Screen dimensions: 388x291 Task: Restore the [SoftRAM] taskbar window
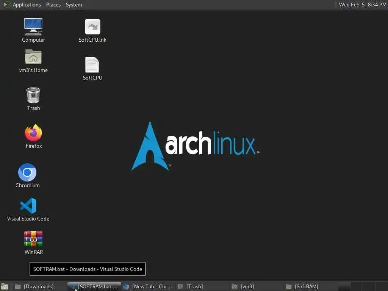(311, 286)
